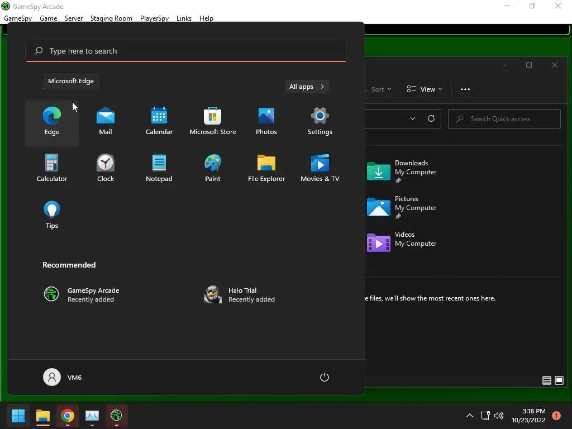Open the Pictures folder in File Explorer
Viewport: 572px width, 429px height.
coord(403,207)
